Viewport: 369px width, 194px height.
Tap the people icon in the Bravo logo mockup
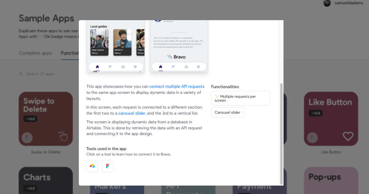(x=186, y=67)
